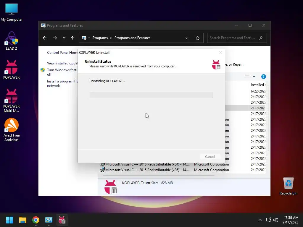Viewport: 303px width, 227px height.
Task: Maximize the Programs and Features window
Action: pos(250,25)
